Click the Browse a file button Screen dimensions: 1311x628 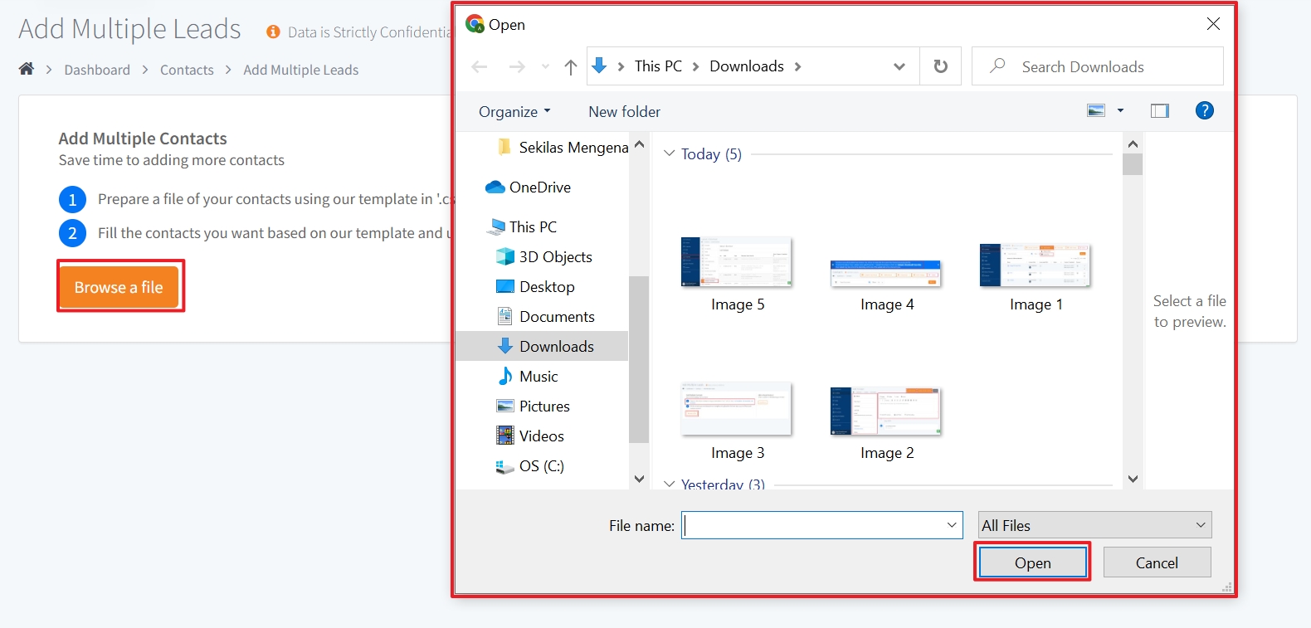(119, 287)
